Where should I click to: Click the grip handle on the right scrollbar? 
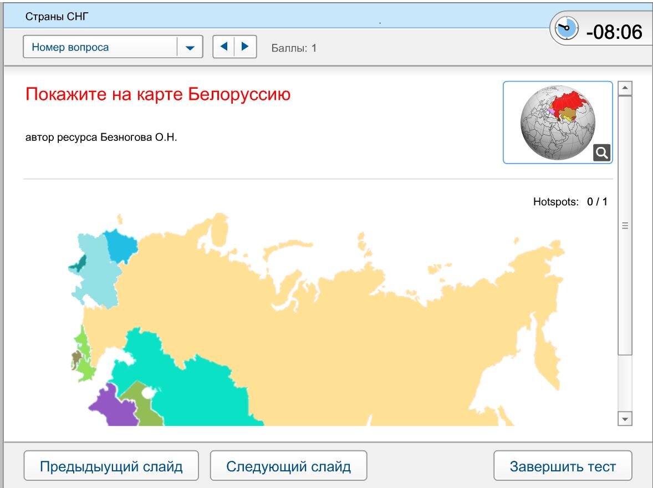(625, 224)
